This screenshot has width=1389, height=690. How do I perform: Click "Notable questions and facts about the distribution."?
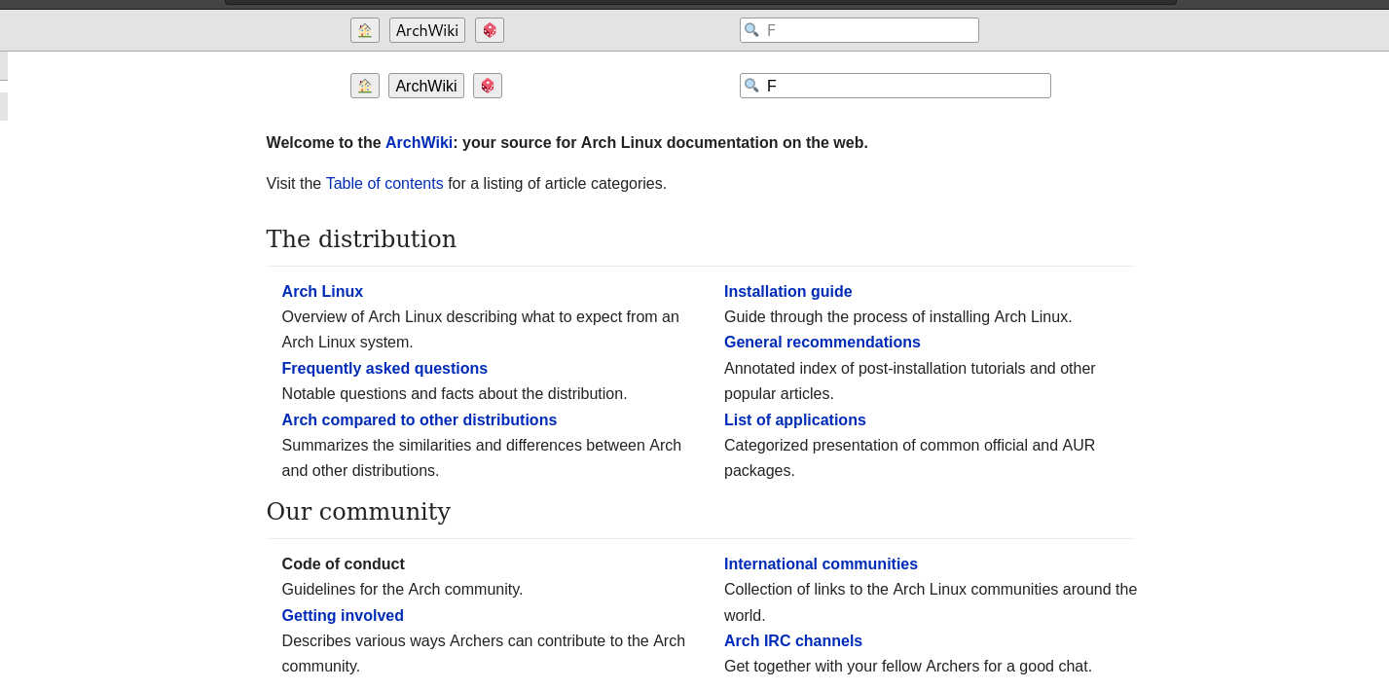455,393
